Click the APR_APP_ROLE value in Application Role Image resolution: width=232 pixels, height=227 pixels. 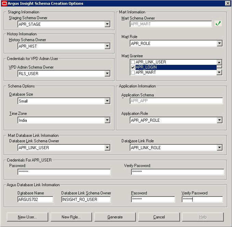point(145,120)
